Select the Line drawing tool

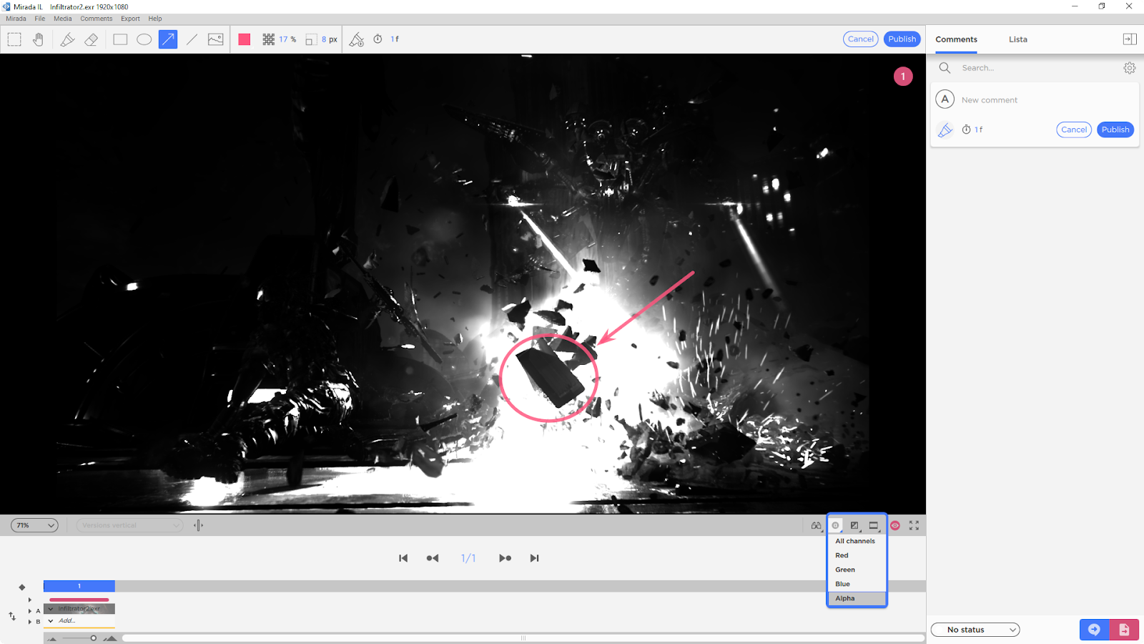[192, 39]
